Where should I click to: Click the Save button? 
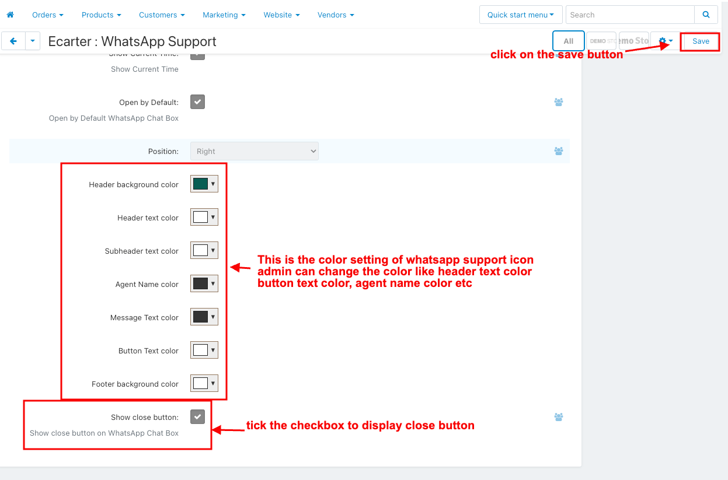click(x=701, y=41)
